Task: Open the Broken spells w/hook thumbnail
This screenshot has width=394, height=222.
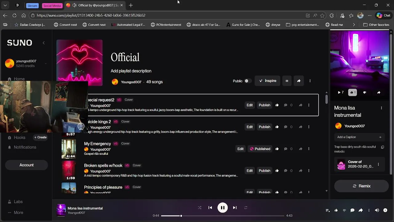Action: pos(69,171)
